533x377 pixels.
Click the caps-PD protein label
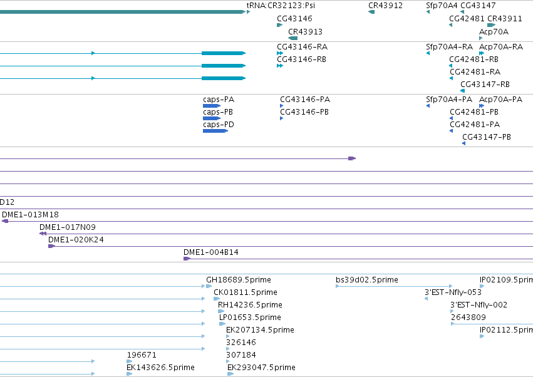point(219,125)
